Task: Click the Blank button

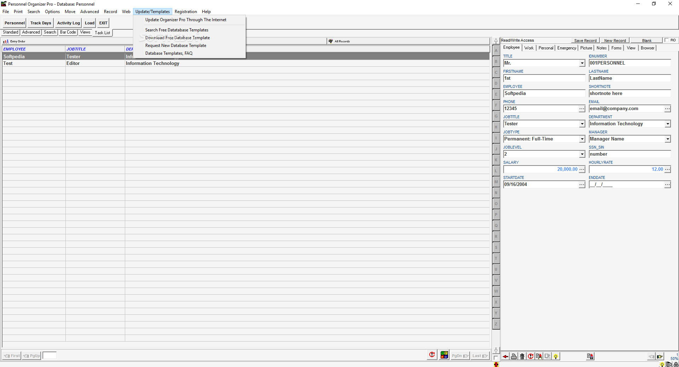Action: [x=647, y=41]
